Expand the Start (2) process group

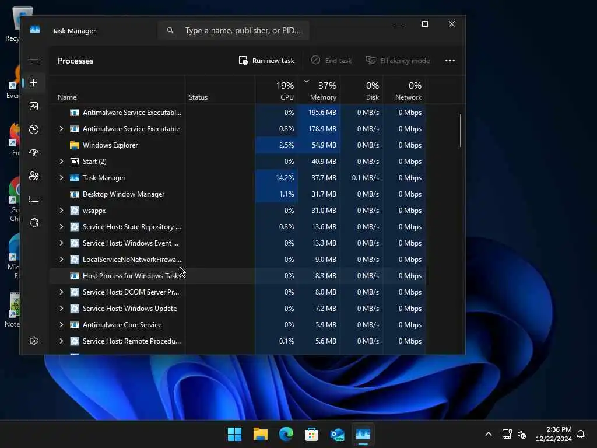tap(61, 162)
